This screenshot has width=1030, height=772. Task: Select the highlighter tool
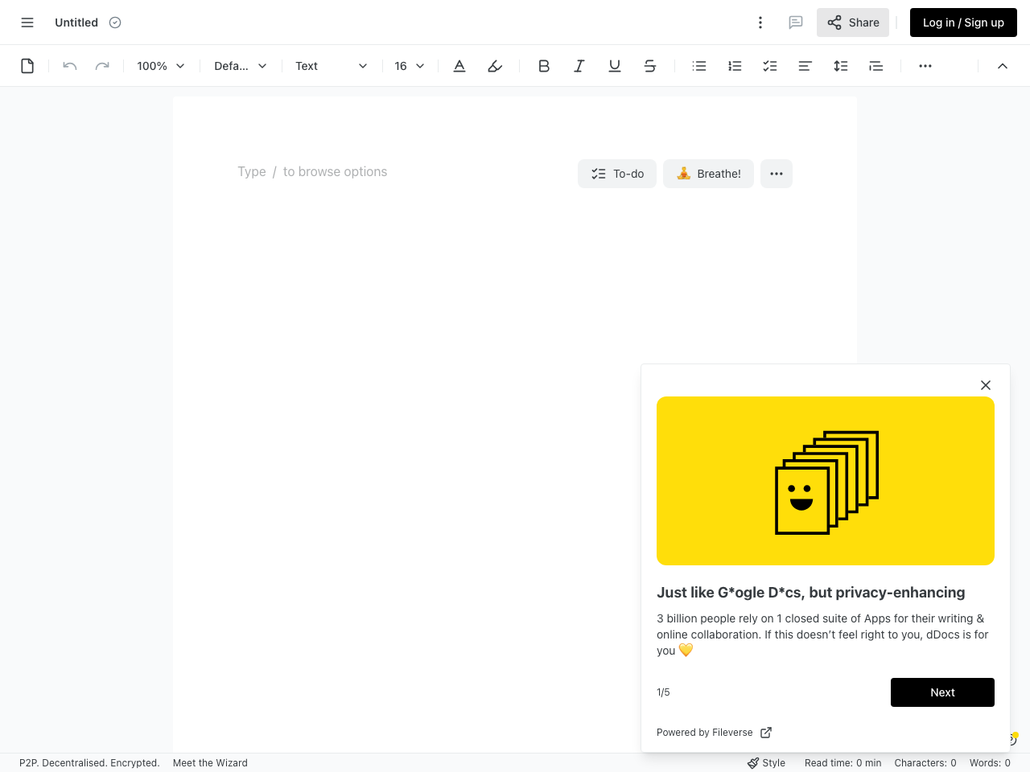[x=494, y=65]
